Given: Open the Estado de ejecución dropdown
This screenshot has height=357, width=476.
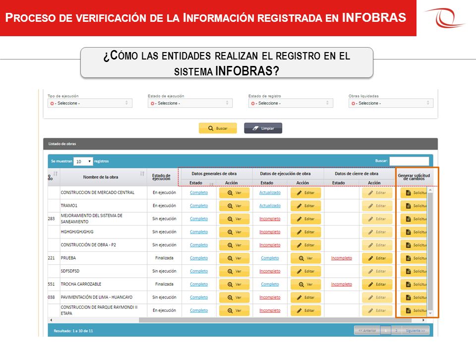Looking at the screenshot, I should point(190,103).
